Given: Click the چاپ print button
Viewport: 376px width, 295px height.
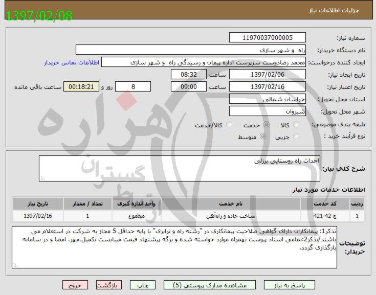Looking at the screenshot, I should (x=143, y=285).
